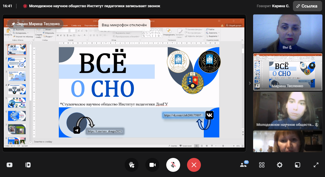Open the participants list showing 50
Image resolution: width=325 pixels, height=177 pixels.
coord(244,164)
